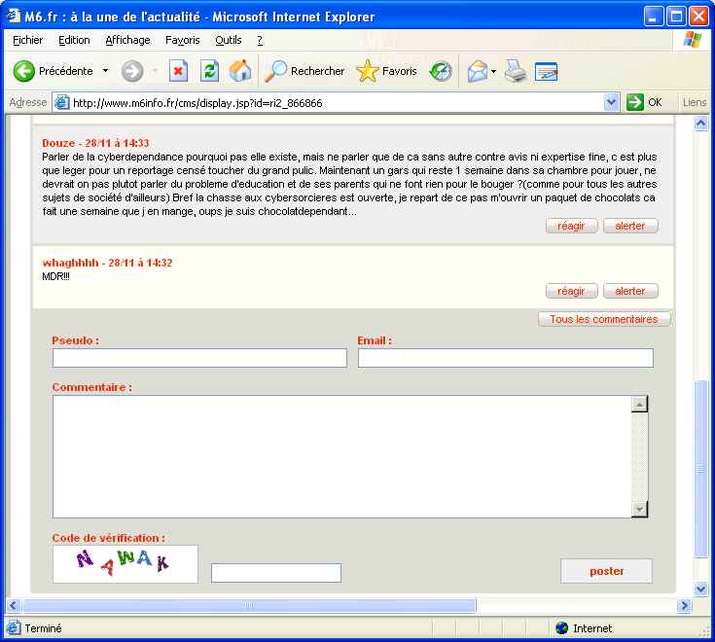Image resolution: width=715 pixels, height=642 pixels.
Task: Click the page vertical scrollbar up arrow
Action: coord(700,124)
